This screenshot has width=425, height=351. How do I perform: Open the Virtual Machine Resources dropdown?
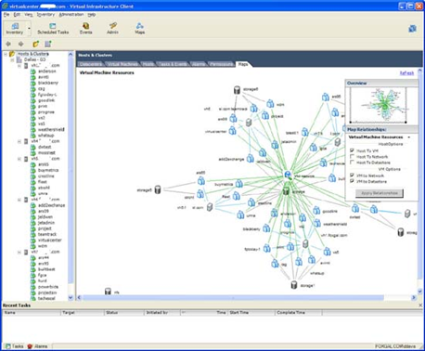tap(380, 137)
